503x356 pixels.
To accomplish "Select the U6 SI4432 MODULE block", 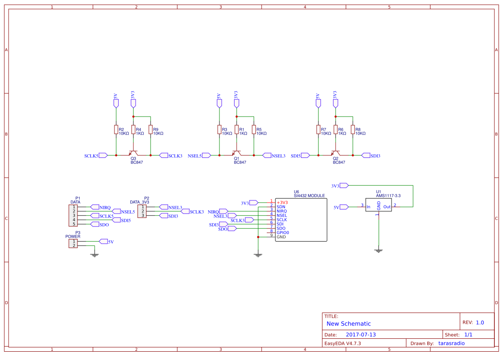I will point(301,220).
